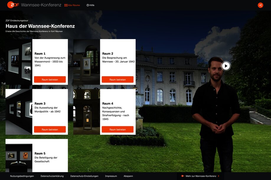Open the Hilfe help menu
271x180 pixels.
[90, 5]
